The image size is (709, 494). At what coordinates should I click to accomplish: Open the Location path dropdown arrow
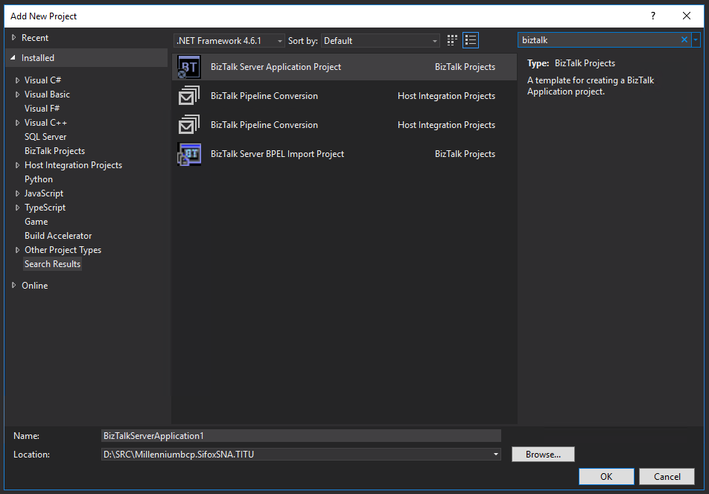click(495, 455)
